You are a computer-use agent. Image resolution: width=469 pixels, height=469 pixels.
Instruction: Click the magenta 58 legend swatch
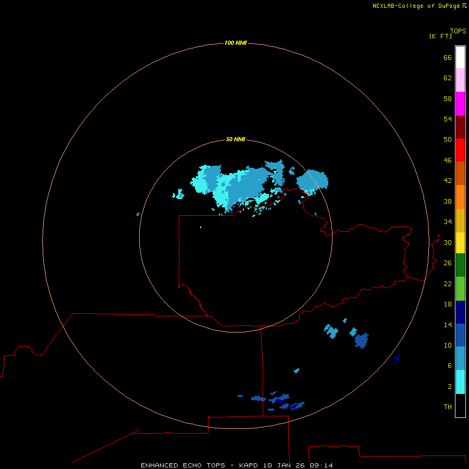(460, 104)
